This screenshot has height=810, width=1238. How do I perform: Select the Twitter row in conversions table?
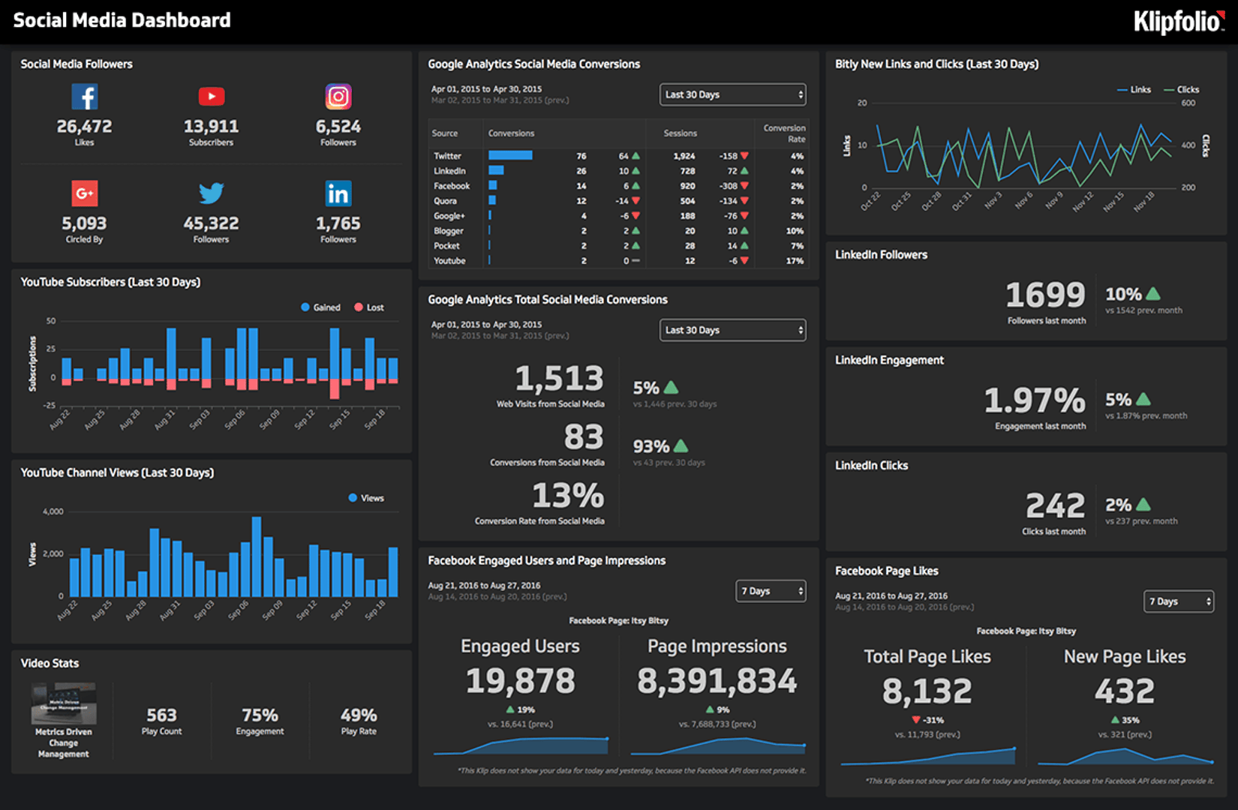click(618, 156)
